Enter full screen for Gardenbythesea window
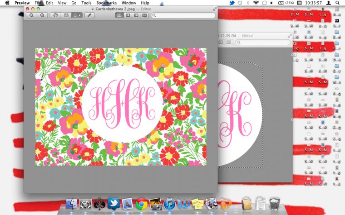This screenshot has height=215, width=345. click(x=214, y=9)
